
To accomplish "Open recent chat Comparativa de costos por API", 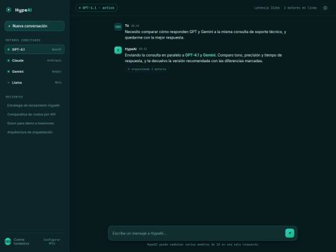I will point(31,114).
